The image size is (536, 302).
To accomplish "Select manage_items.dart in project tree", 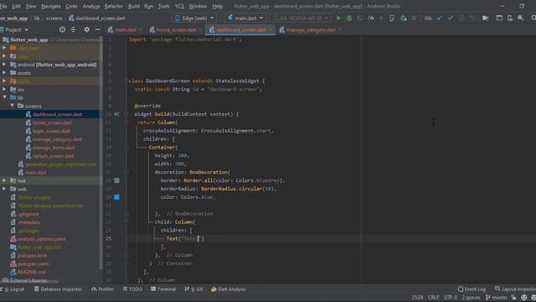I will coord(54,148).
